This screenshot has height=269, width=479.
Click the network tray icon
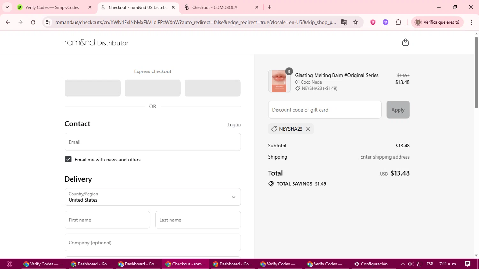pos(420,264)
